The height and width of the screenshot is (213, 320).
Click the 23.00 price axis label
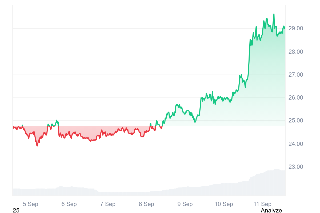(296, 167)
